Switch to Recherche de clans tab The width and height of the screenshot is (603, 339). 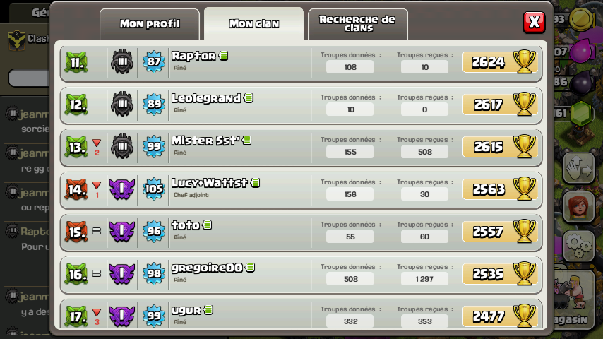pyautogui.click(x=358, y=24)
